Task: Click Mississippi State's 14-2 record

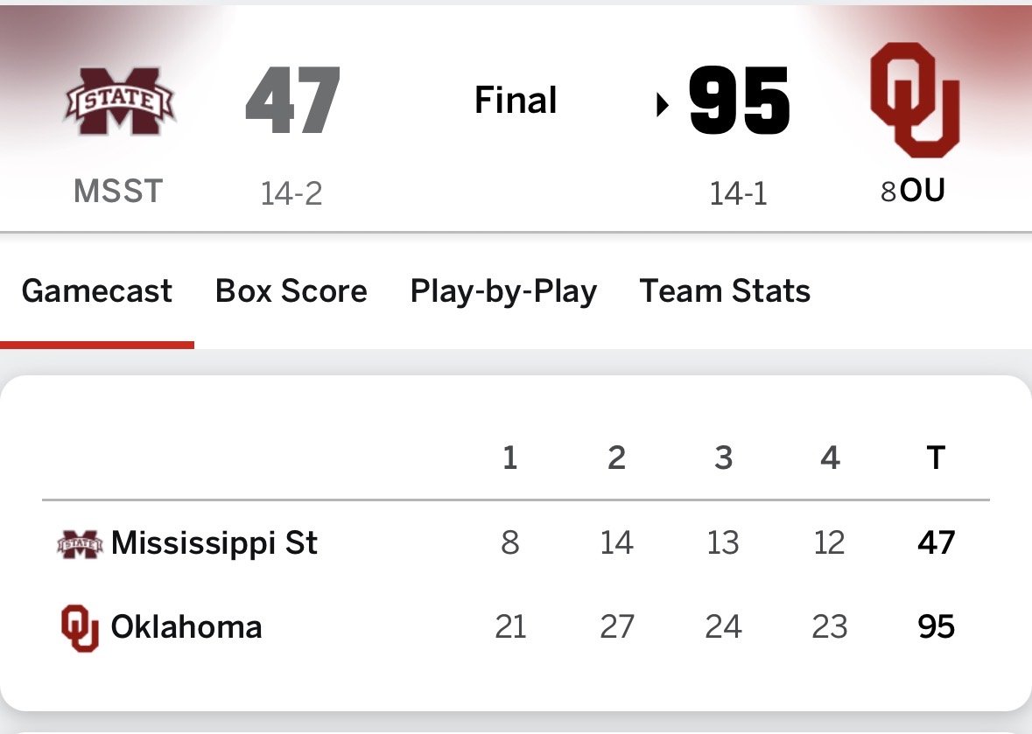Action: click(291, 193)
